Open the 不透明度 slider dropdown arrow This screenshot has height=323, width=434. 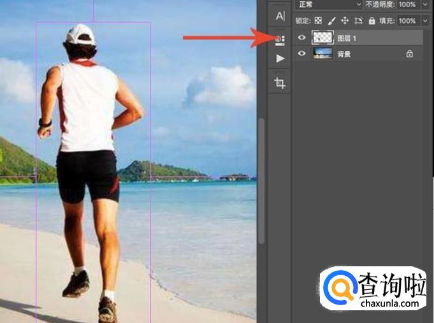coord(425,4)
